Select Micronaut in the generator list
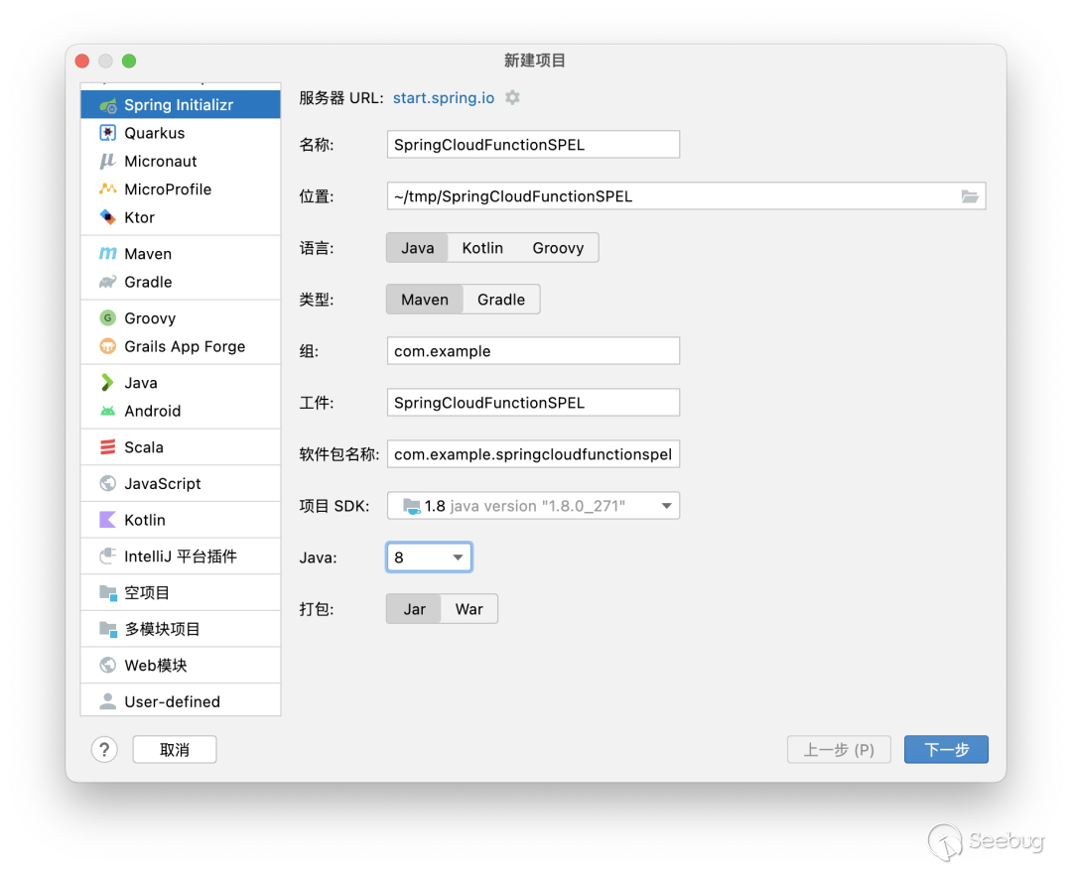The height and width of the screenshot is (869, 1072). tap(181, 162)
